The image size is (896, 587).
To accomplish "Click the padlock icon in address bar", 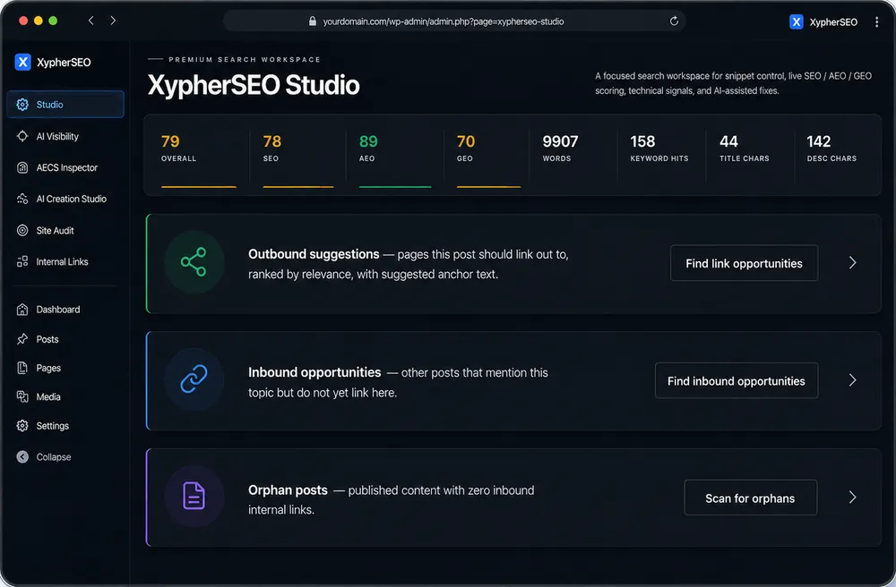I will coord(313,21).
